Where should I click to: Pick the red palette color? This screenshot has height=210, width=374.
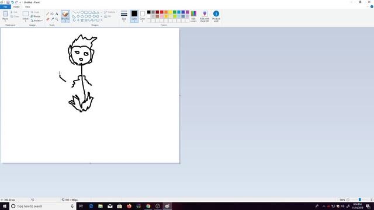(162, 12)
